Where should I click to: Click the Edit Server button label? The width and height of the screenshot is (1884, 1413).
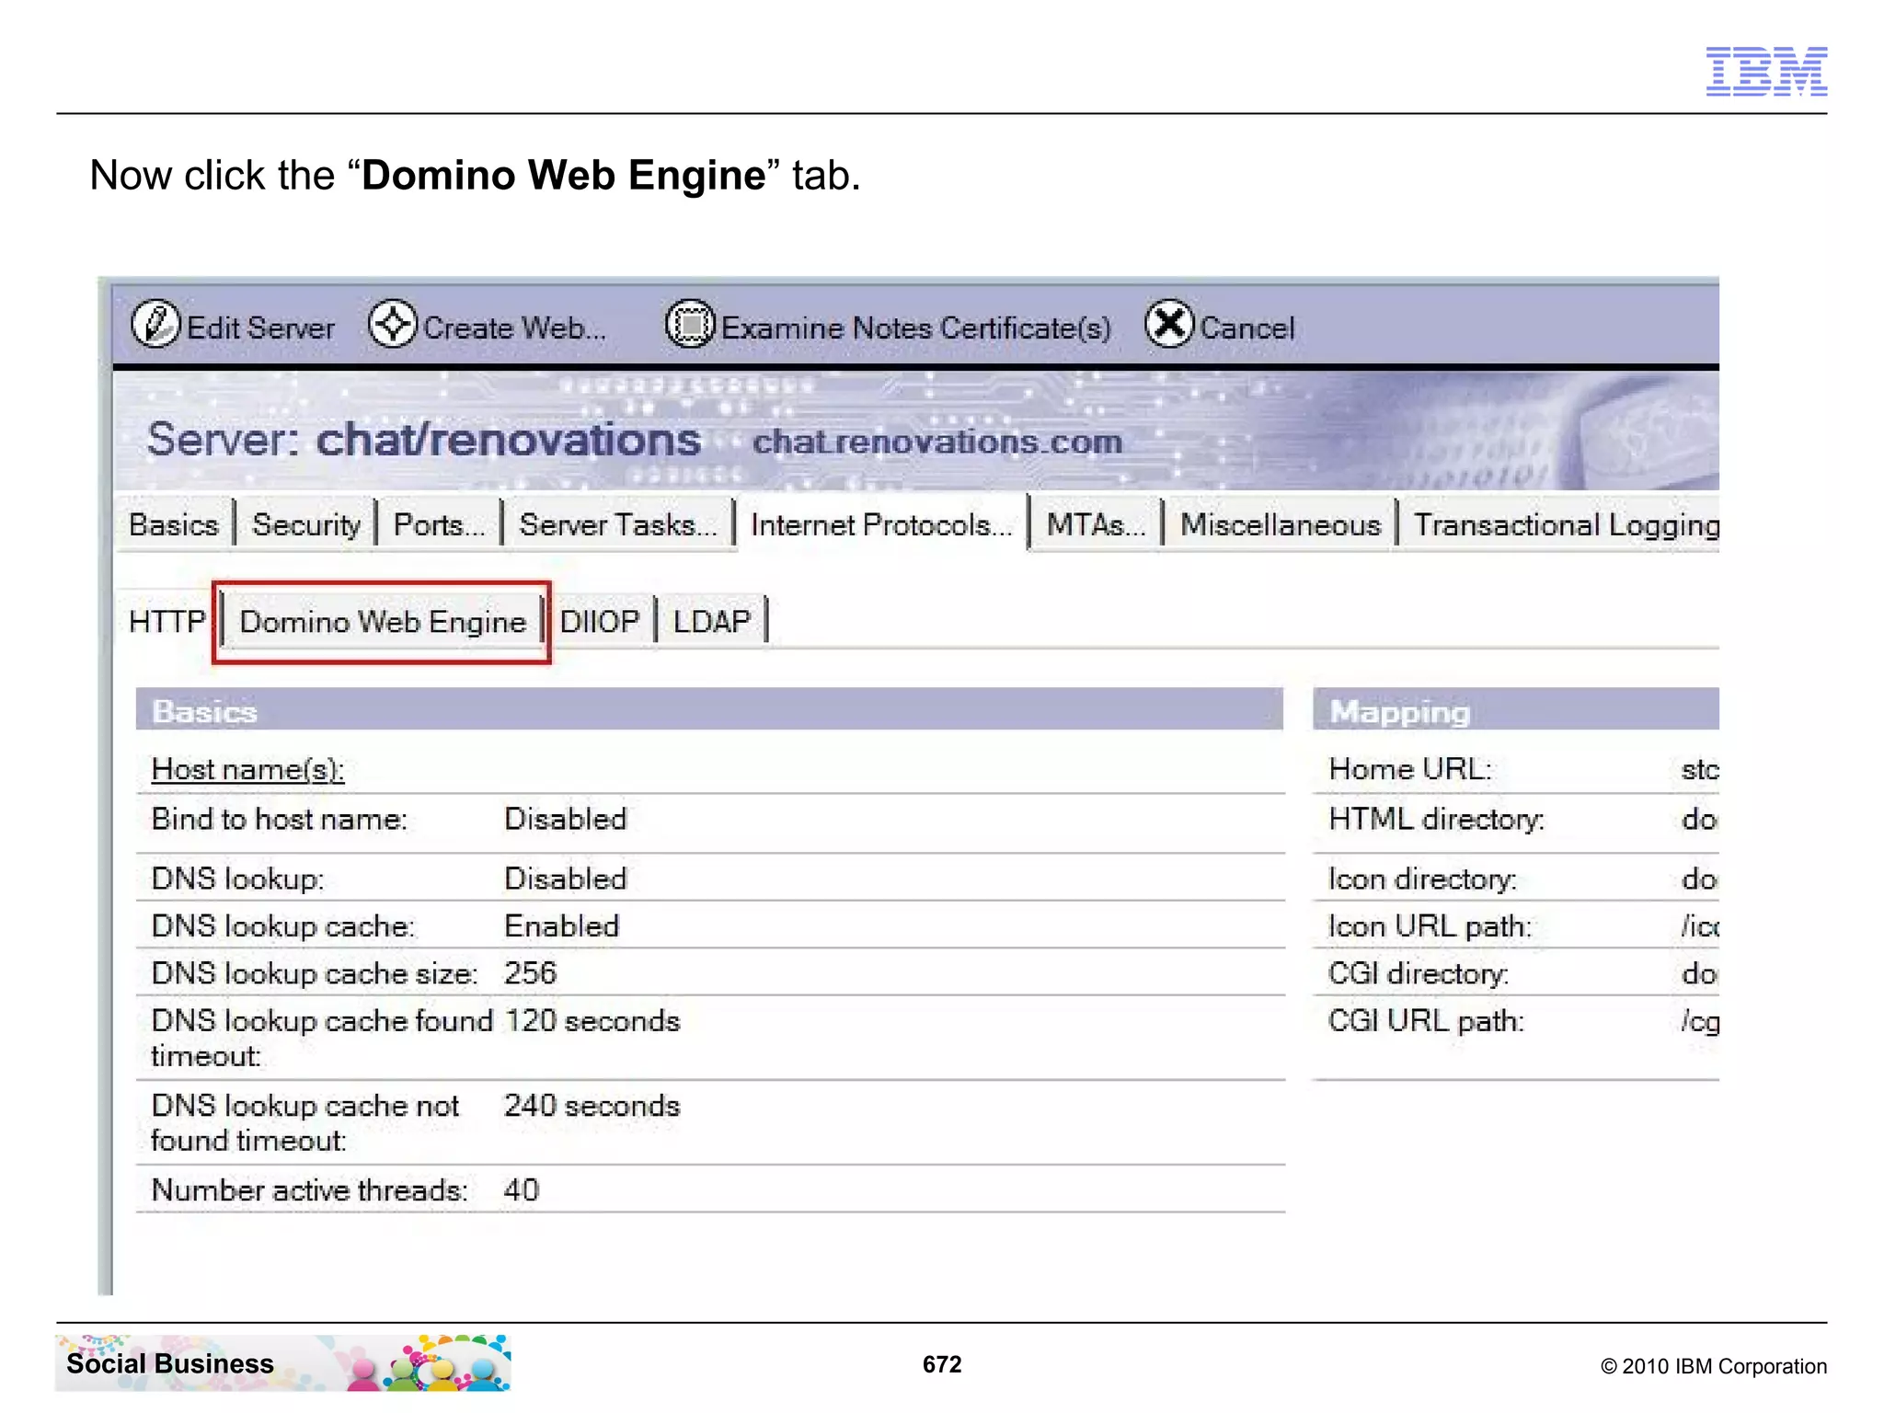point(260,328)
